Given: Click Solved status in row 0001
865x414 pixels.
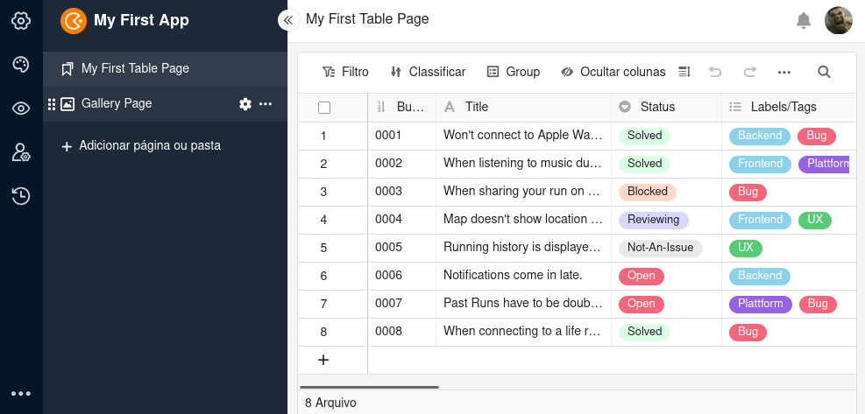Looking at the screenshot, I should pyautogui.click(x=644, y=136).
